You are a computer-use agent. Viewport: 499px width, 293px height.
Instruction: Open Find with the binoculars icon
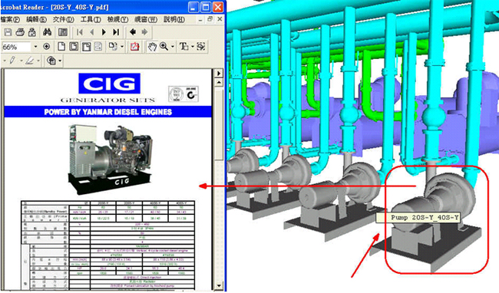point(47,32)
